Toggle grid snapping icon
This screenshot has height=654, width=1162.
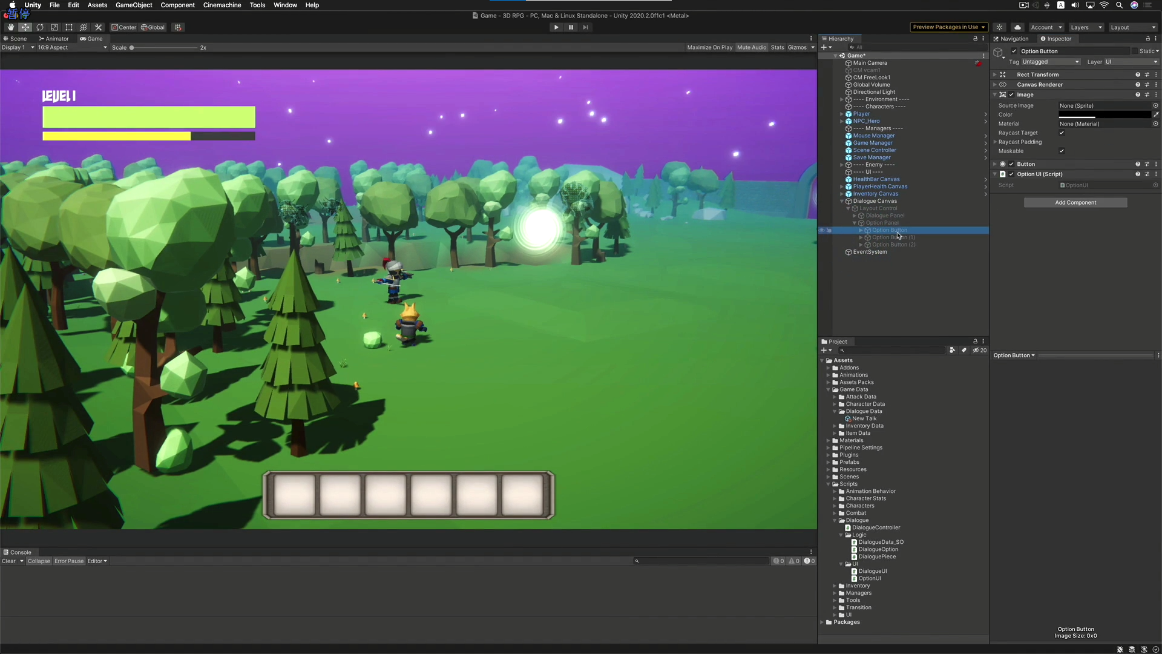[178, 27]
